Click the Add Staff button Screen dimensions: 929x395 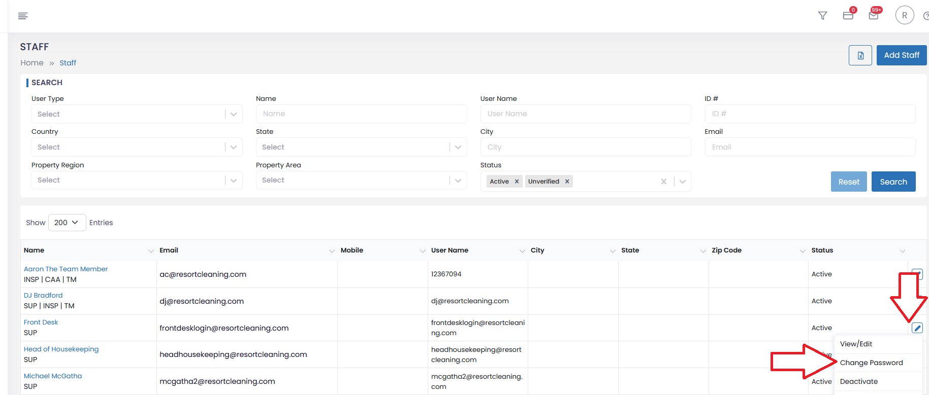(901, 55)
